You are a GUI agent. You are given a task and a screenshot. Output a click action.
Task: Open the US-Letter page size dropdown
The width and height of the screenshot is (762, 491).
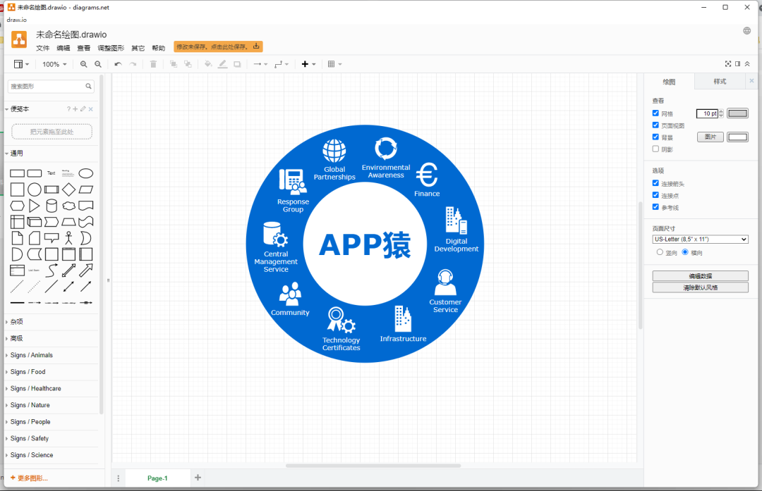pyautogui.click(x=700, y=240)
